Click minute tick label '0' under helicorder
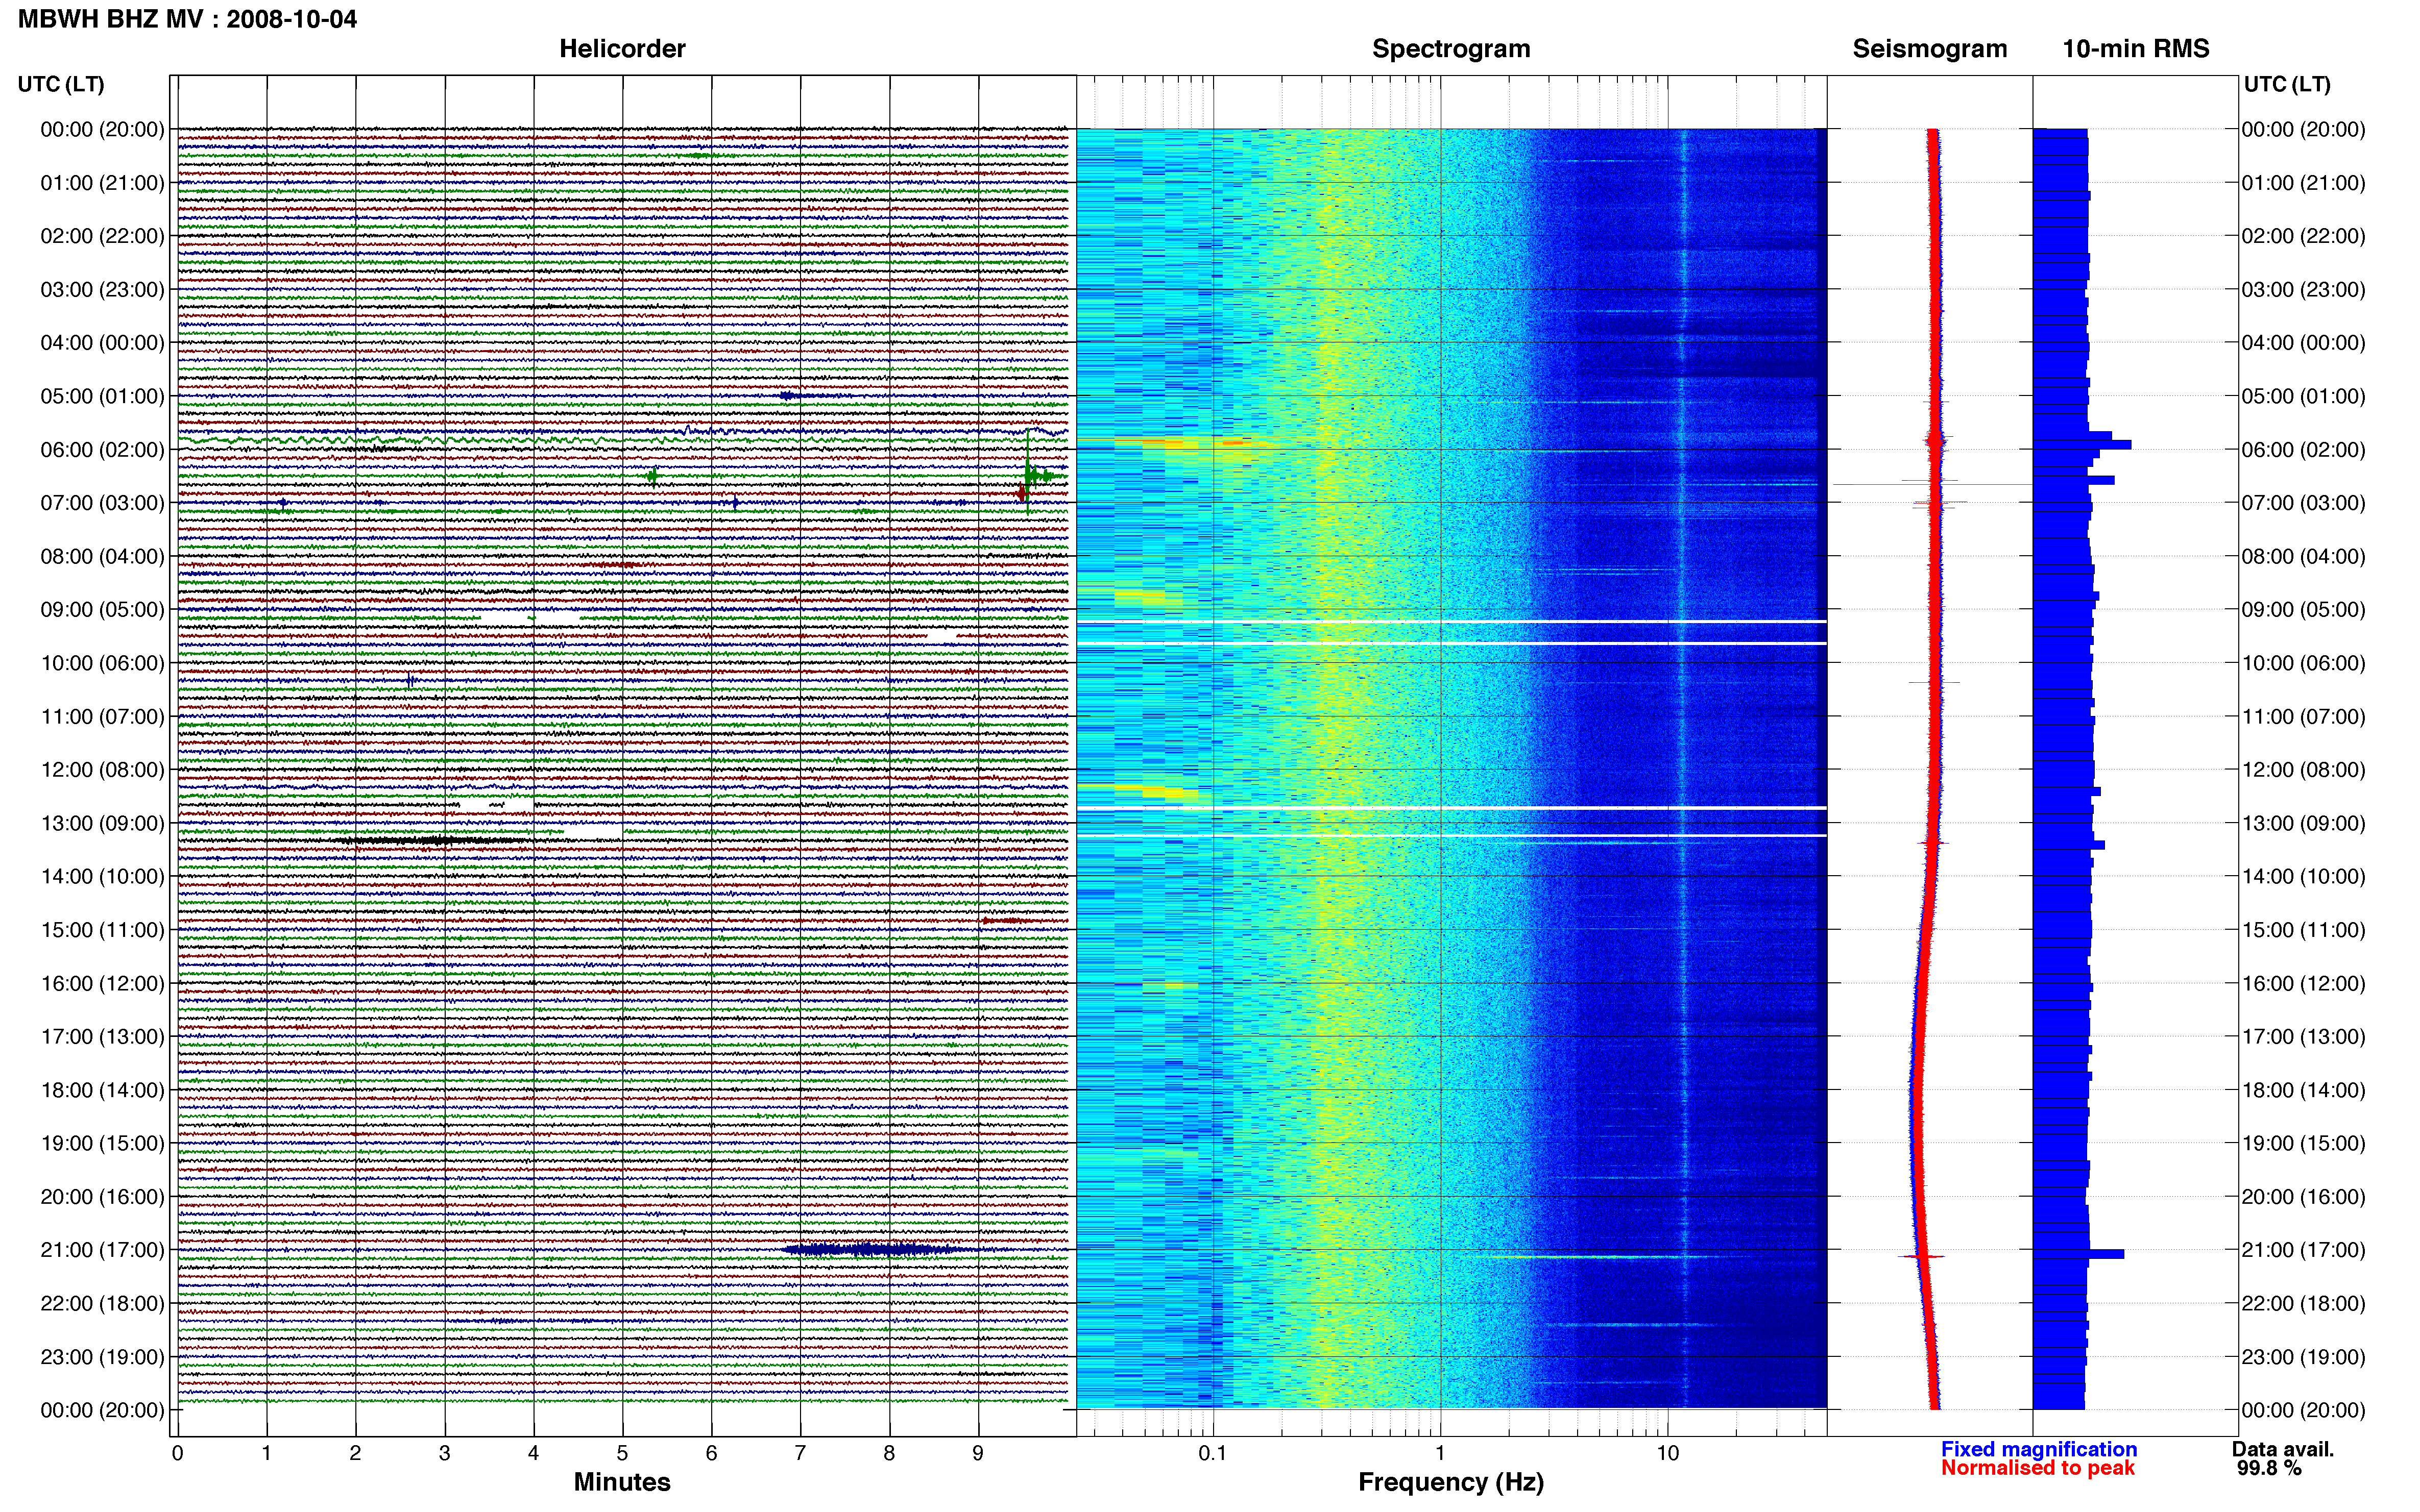 tap(177, 1453)
